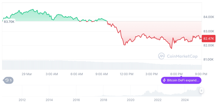This screenshot has width=220, height=103.
Task: Click the CoinMarketCap watermark logo
Action: (x=161, y=56)
